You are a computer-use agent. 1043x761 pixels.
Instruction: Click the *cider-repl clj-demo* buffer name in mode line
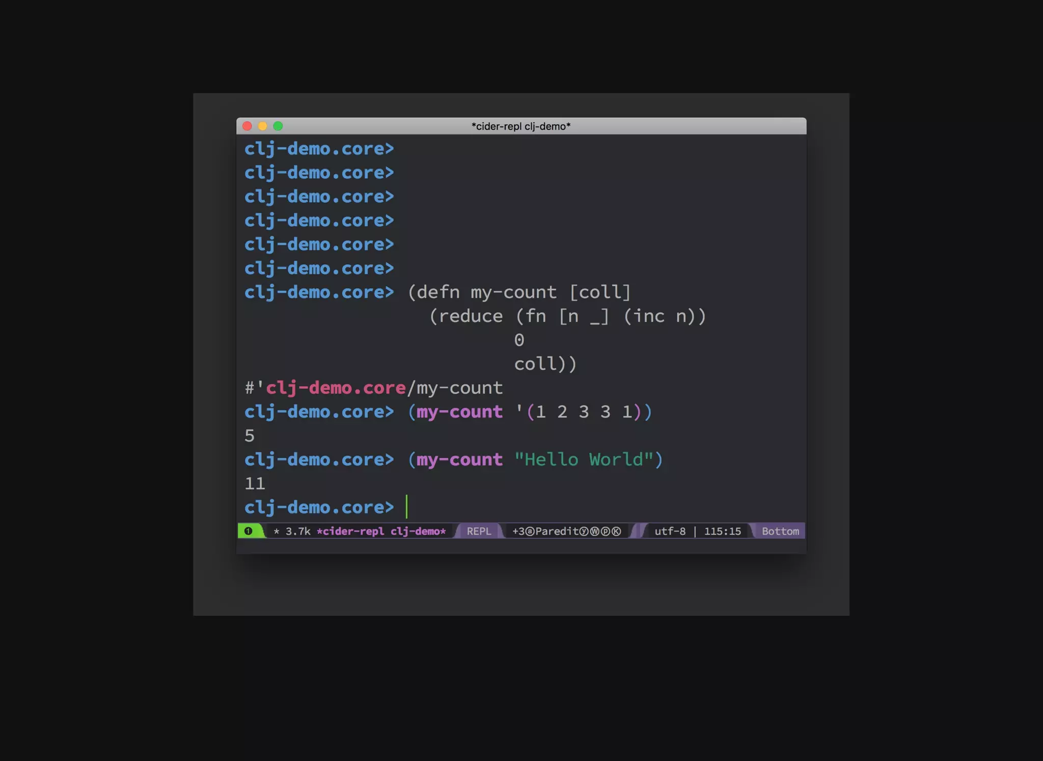[381, 531]
